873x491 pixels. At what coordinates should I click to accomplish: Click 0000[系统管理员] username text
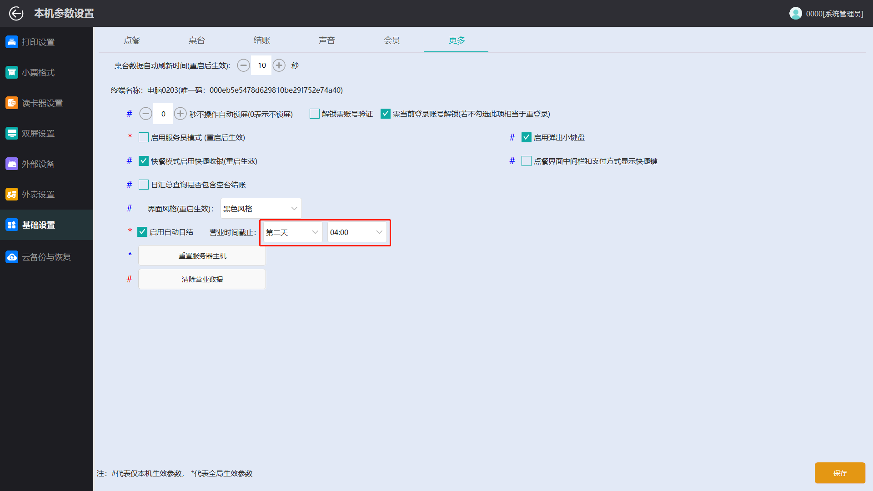coord(834,14)
